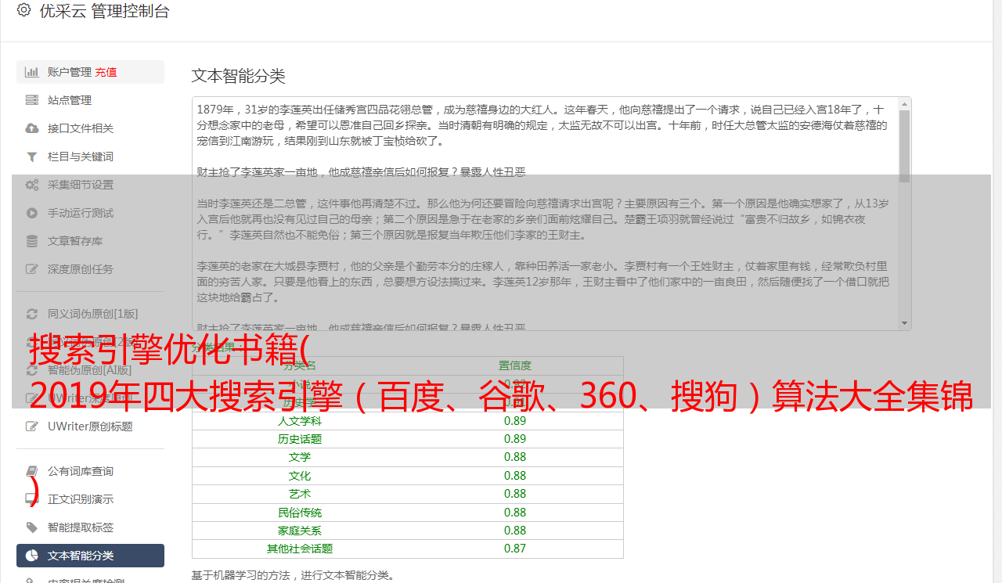Click the 置信度 column header

(515, 365)
